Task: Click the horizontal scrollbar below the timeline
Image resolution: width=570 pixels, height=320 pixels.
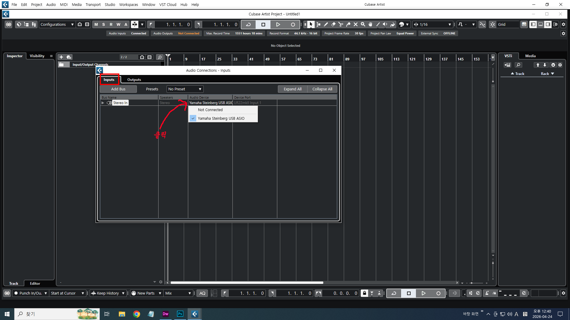Action: click(x=247, y=283)
